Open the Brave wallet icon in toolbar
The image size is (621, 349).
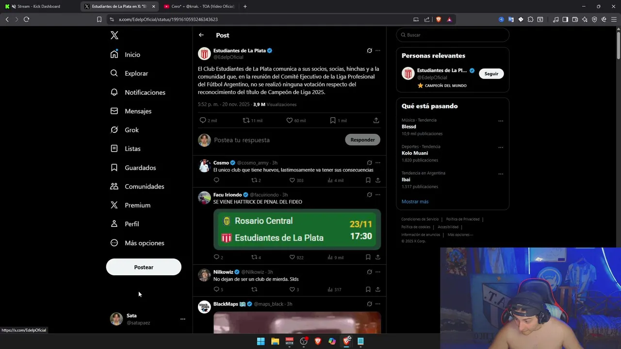(x=575, y=19)
